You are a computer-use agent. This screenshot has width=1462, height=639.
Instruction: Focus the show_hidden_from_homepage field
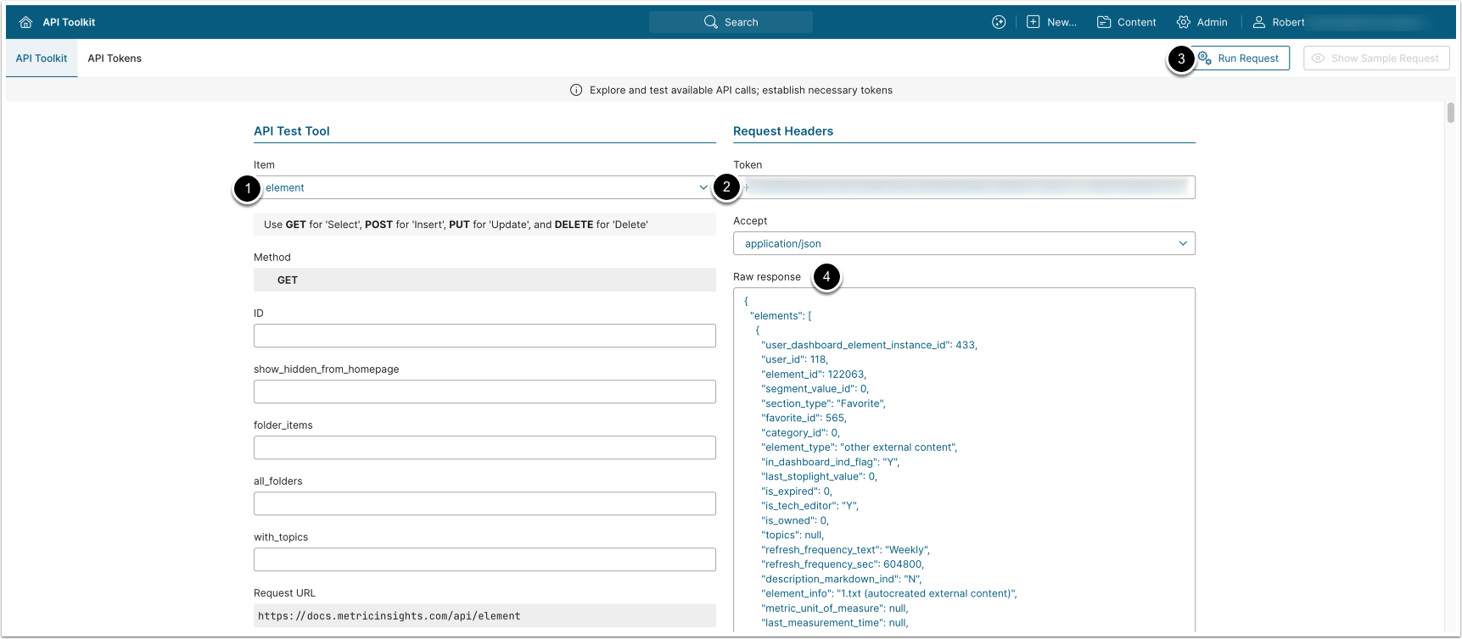pyautogui.click(x=485, y=392)
